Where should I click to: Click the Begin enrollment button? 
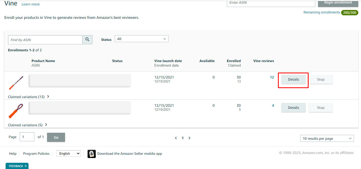click(338, 2)
